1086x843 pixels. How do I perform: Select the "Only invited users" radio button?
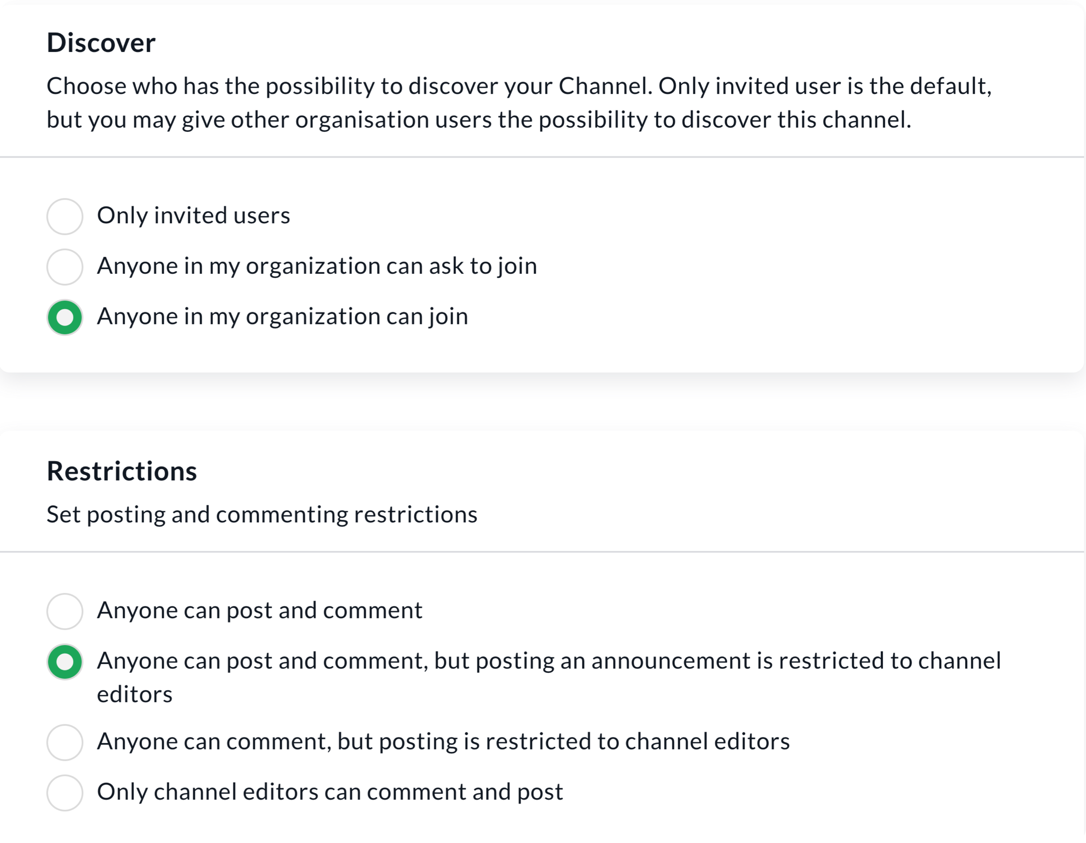[x=65, y=216]
